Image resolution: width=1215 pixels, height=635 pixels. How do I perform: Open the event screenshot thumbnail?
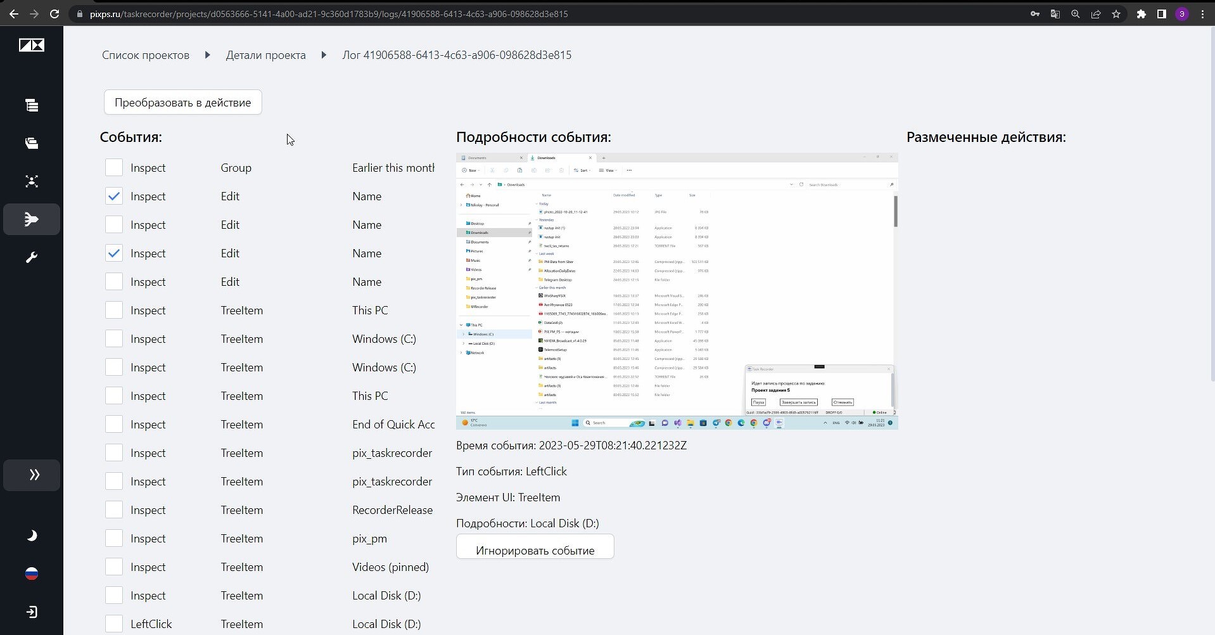(677, 291)
